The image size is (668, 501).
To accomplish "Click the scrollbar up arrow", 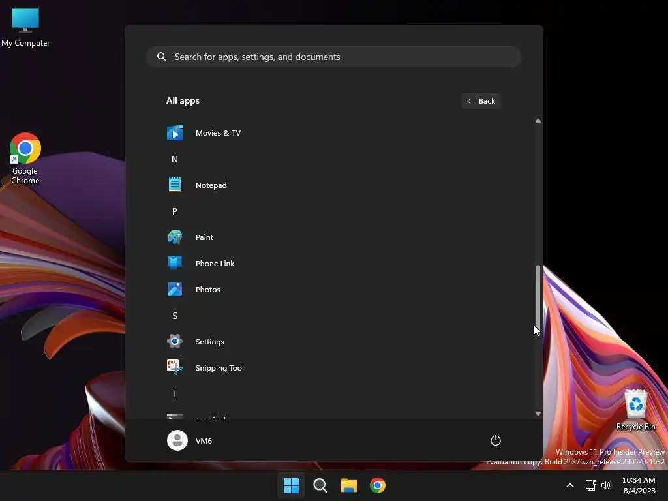I will pos(538,121).
